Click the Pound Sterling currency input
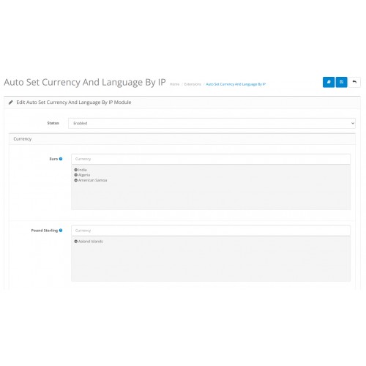Viewport: 366px width, 366px height. click(211, 231)
